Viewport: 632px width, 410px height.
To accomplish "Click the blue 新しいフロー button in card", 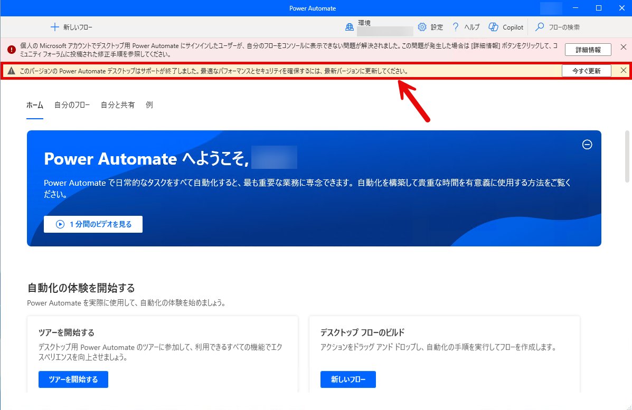I will coord(348,379).
